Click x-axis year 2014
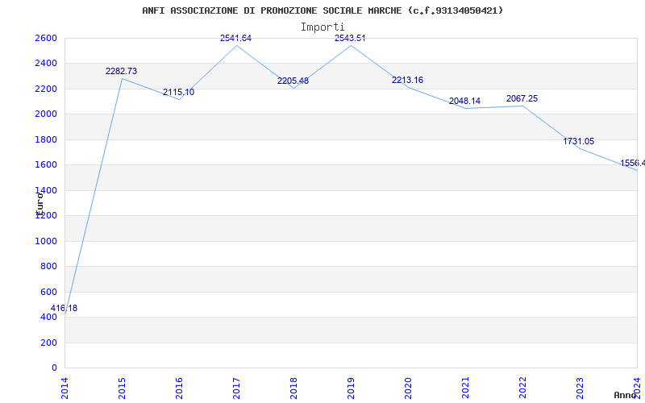Image resolution: width=645 pixels, height=403 pixels. [x=64, y=388]
